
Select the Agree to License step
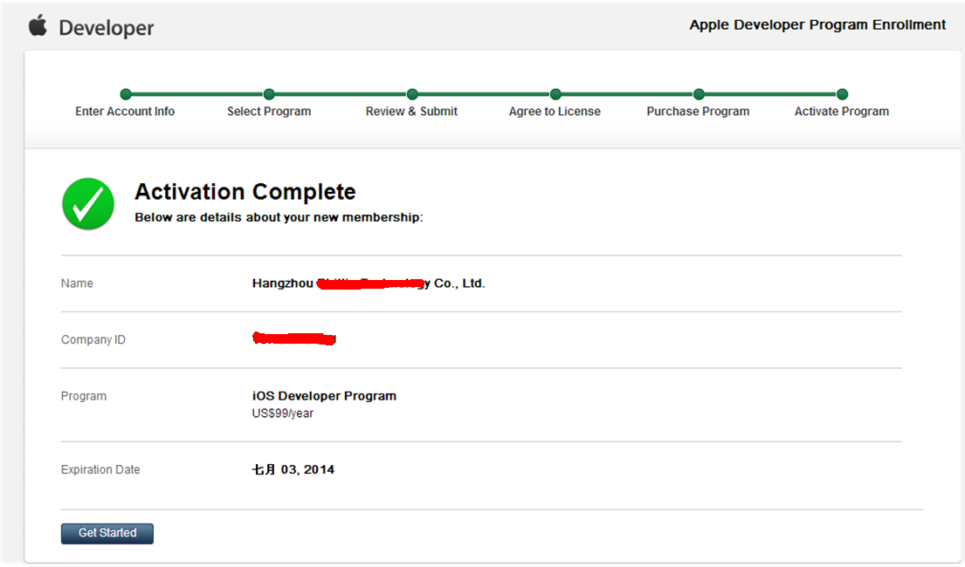point(555,112)
